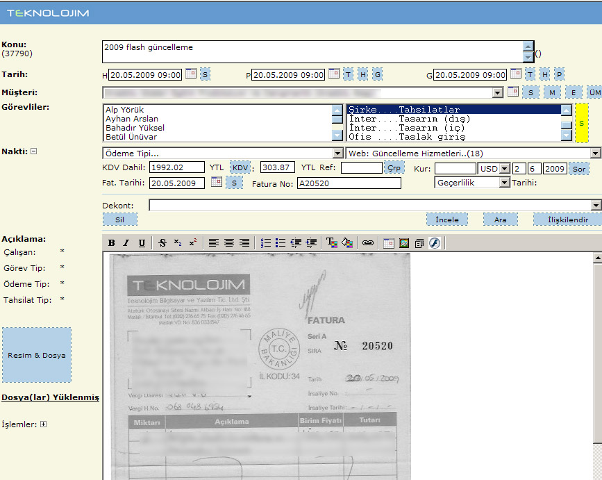Select Ofis ....Taslak giriş list entry
The width and height of the screenshot is (602, 480).
click(454, 137)
